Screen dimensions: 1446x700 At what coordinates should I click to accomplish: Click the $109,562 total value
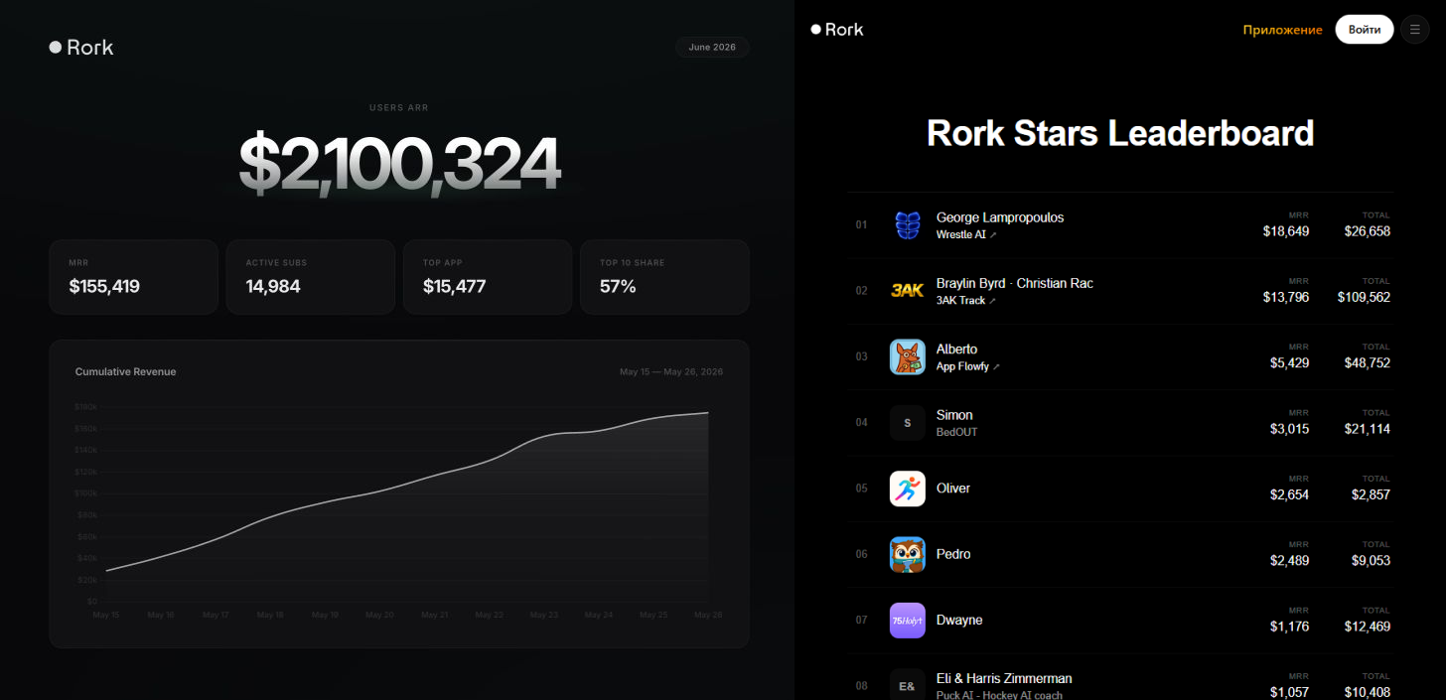point(1364,297)
